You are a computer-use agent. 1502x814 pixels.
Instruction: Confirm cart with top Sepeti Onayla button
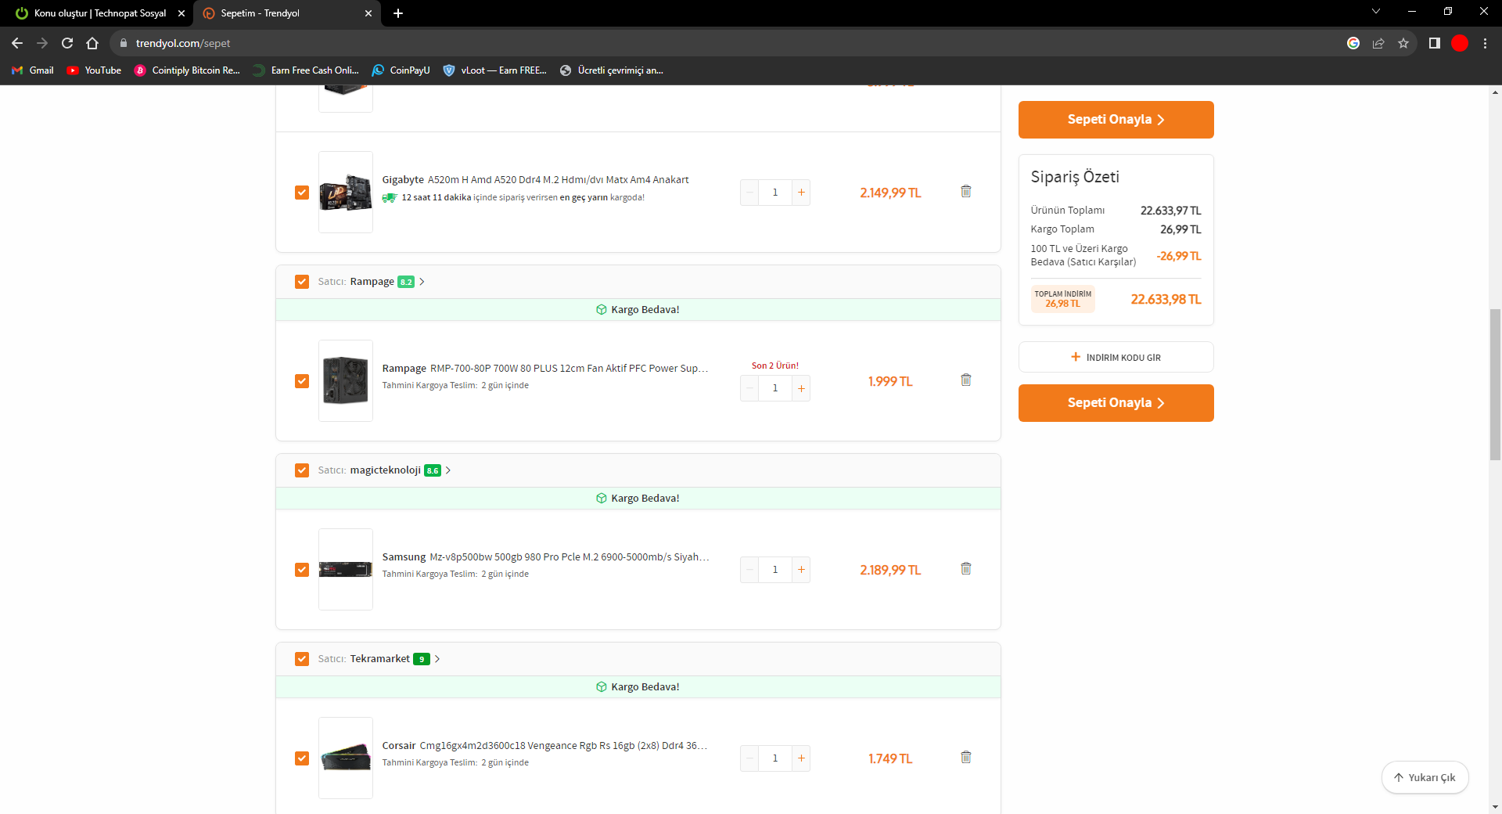click(1116, 120)
